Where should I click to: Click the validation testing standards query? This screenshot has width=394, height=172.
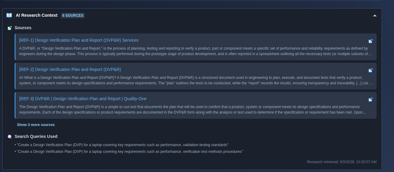click(122, 145)
